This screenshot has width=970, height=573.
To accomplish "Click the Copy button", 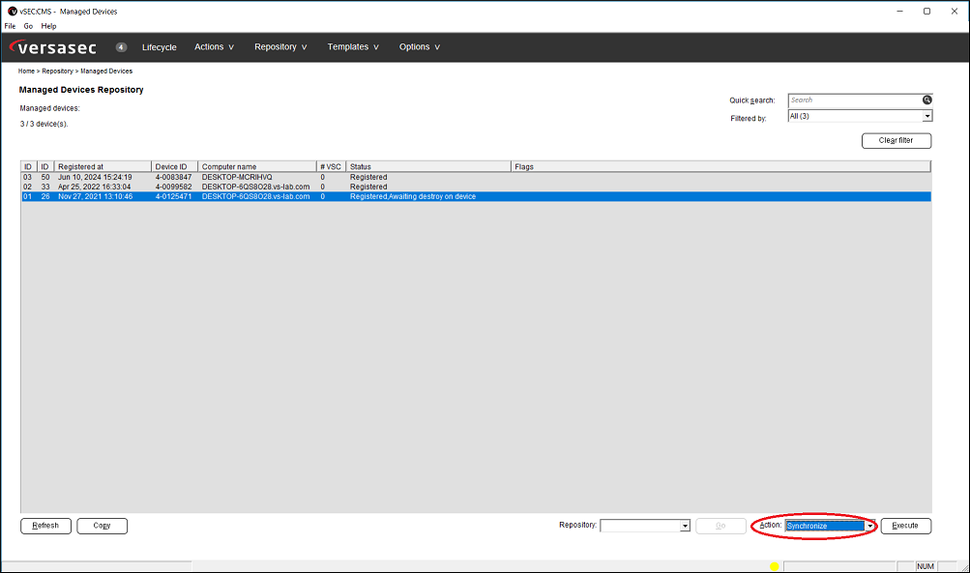I will 103,526.
